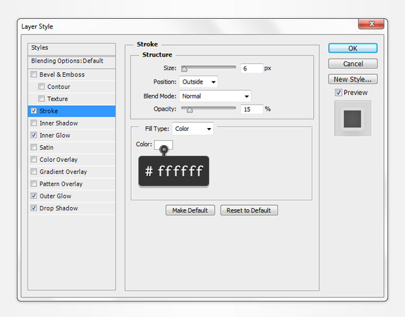This screenshot has width=405, height=317.
Task: Click Reset to Default button
Action: tap(249, 210)
